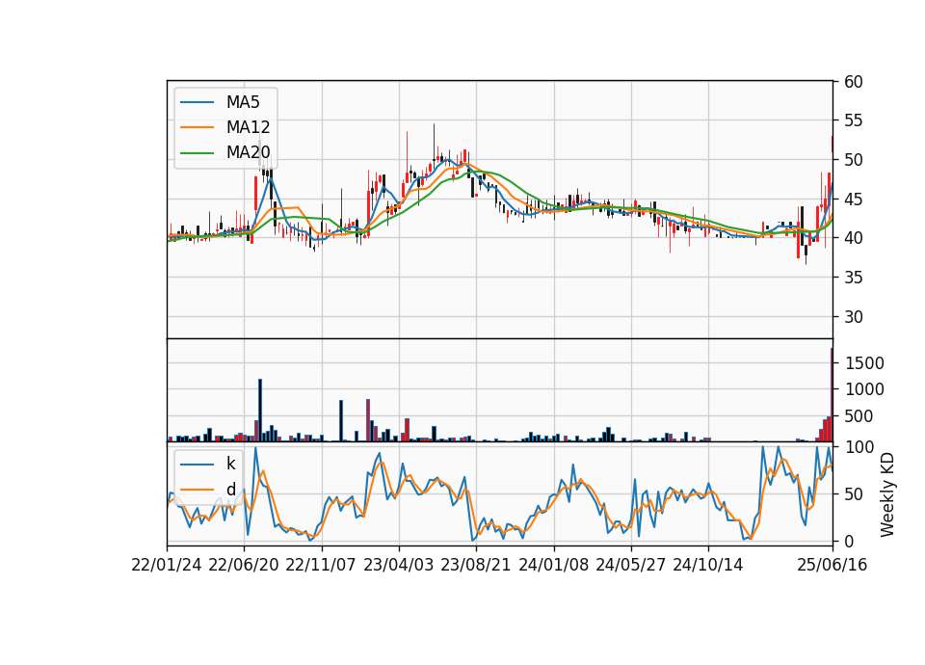
Task: Click the orange MA12 legend line sample
Action: coord(197,127)
